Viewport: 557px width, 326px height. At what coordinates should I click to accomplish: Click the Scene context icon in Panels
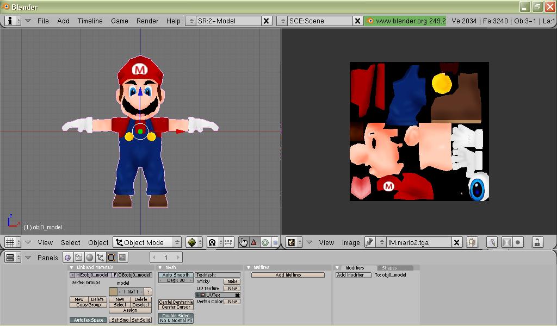(x=122, y=258)
